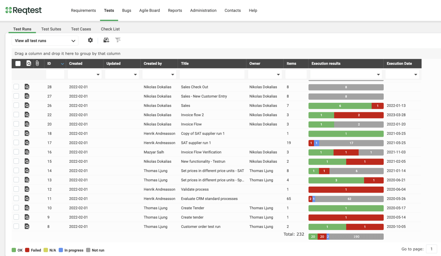Open the Agile Board menu item
The height and width of the screenshot is (256, 441).
(x=149, y=10)
